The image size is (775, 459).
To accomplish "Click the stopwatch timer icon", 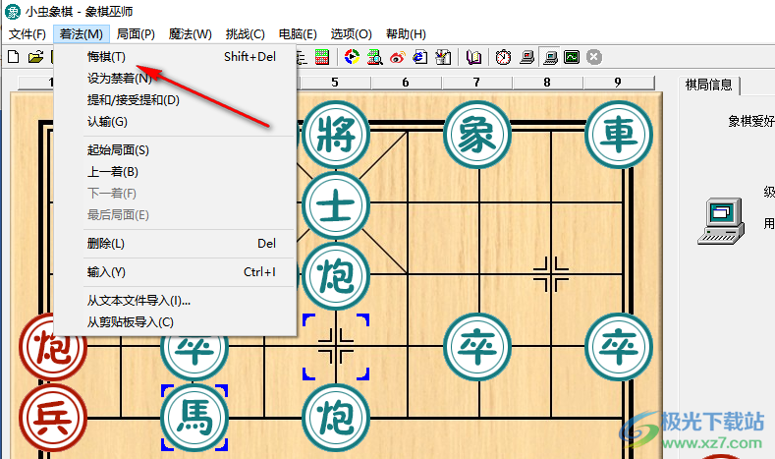I will tap(503, 57).
